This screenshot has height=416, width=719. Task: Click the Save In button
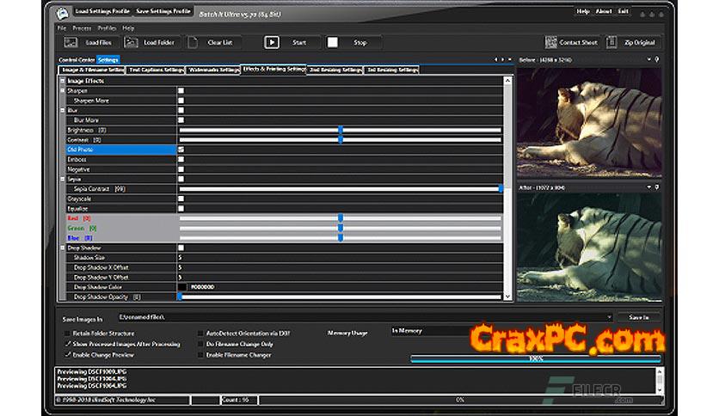(x=640, y=317)
